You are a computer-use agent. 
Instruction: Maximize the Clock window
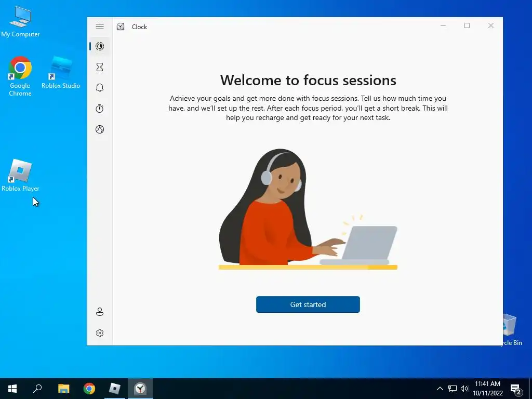(467, 26)
